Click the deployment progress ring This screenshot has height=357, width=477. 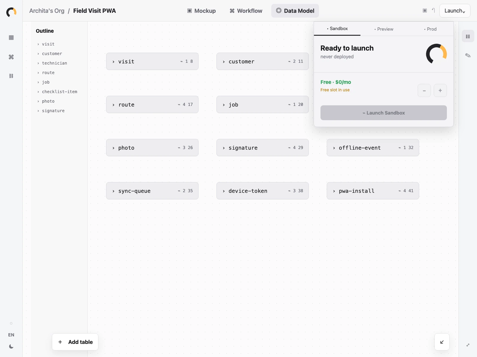pyautogui.click(x=436, y=54)
